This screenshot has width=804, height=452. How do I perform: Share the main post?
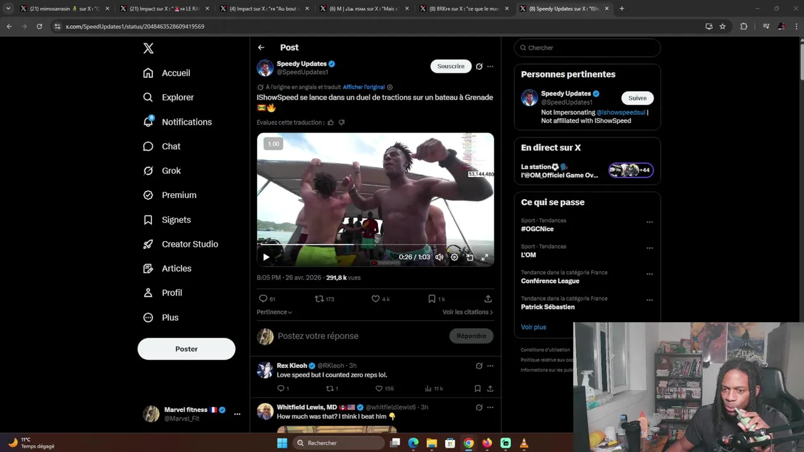488,299
